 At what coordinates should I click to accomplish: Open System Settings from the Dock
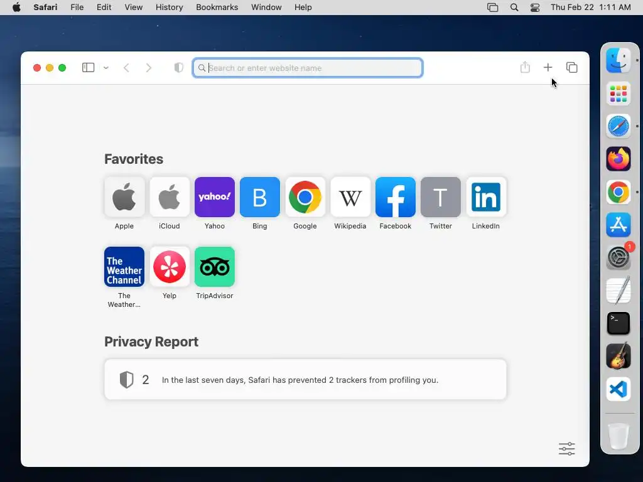(x=619, y=257)
